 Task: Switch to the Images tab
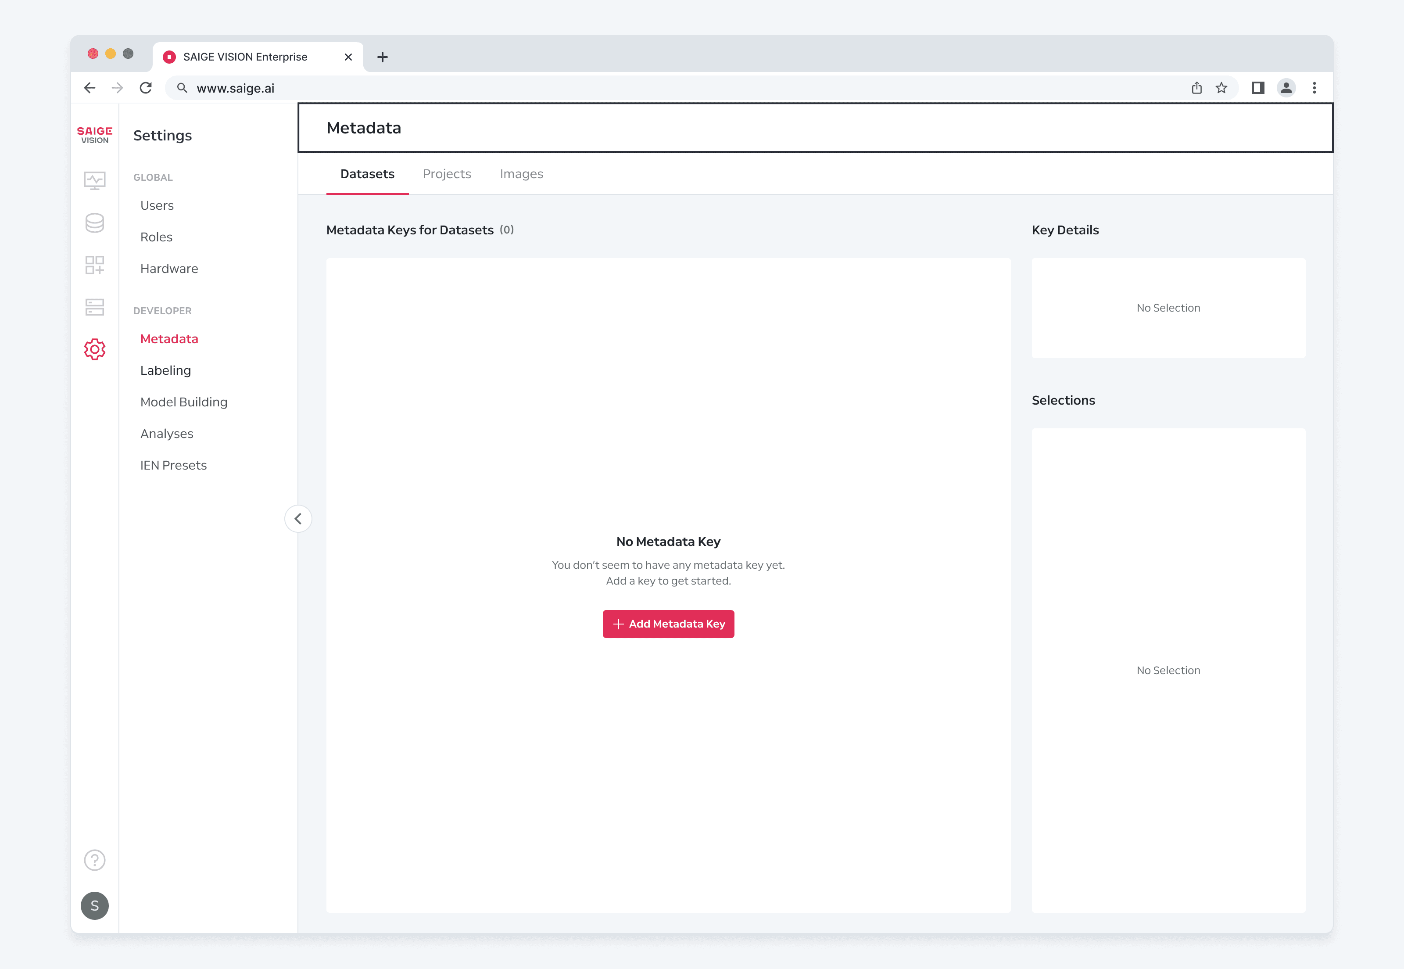521,174
